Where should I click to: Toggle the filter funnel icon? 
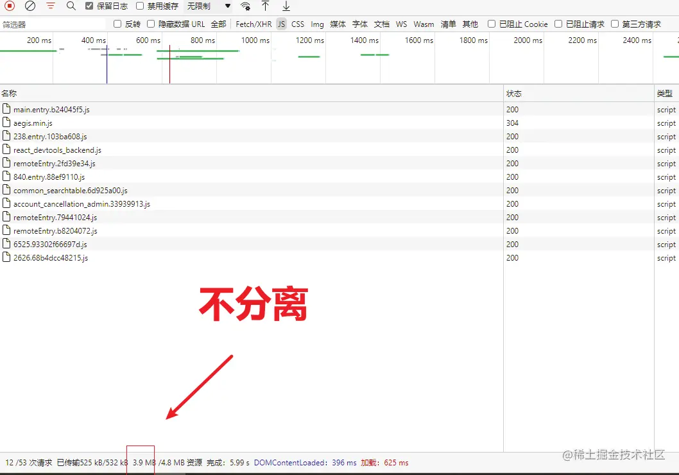[51, 6]
